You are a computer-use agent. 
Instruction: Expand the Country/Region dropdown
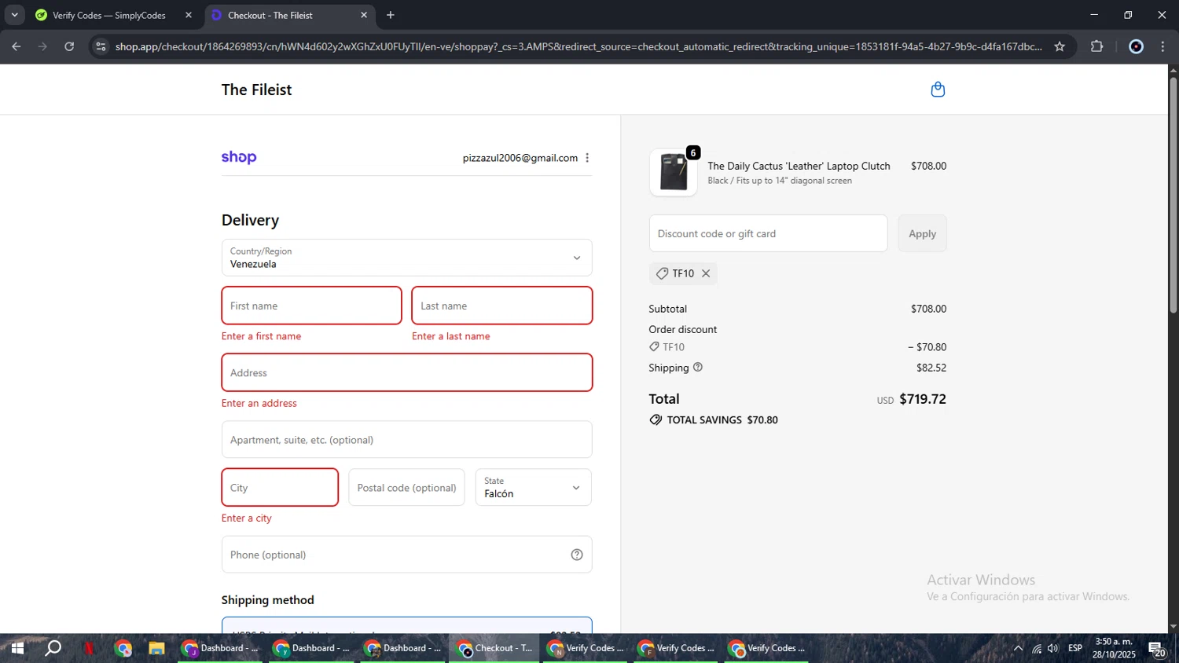406,258
